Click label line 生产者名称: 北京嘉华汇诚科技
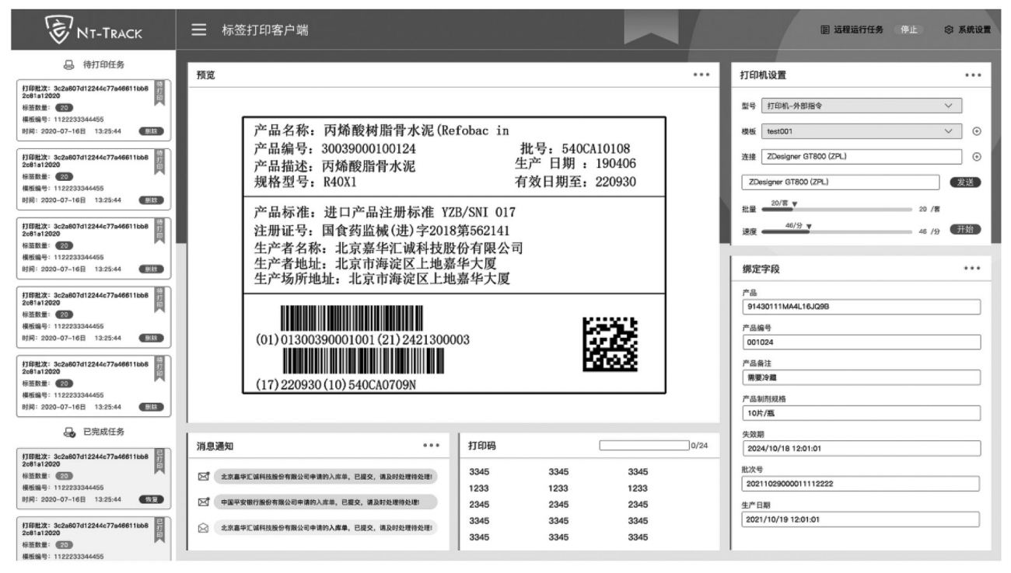The width and height of the screenshot is (1011, 573). tap(388, 248)
